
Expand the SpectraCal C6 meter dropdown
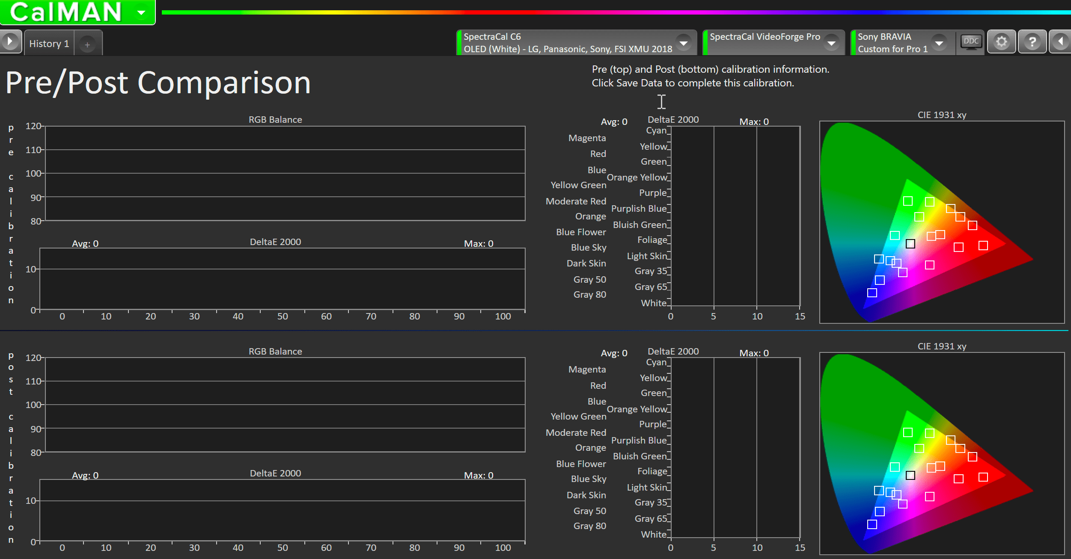(684, 43)
